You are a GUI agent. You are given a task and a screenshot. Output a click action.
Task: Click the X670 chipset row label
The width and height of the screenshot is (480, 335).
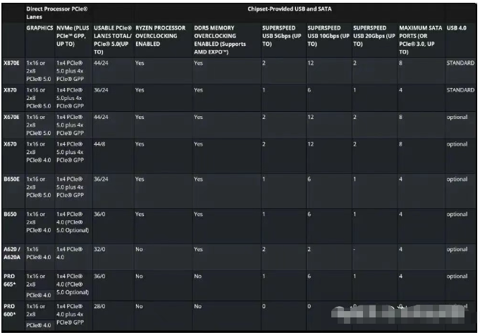(10, 144)
